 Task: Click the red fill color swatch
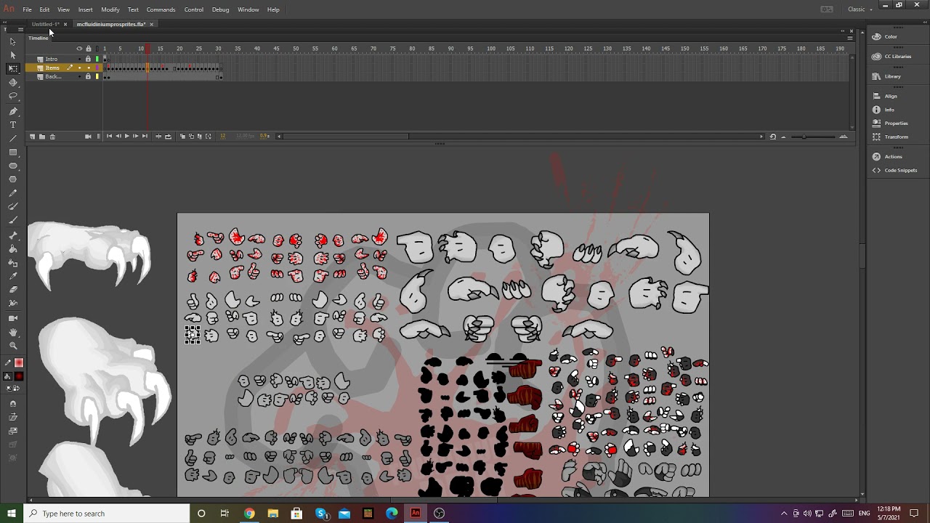pos(19,376)
